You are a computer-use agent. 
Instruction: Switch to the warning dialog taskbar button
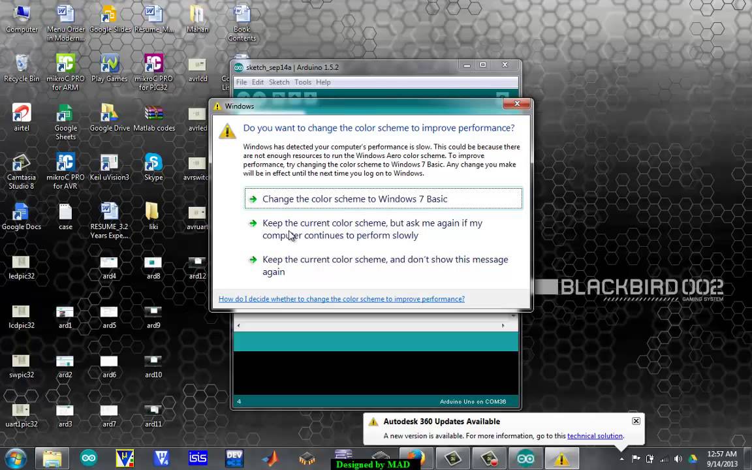[561, 458]
